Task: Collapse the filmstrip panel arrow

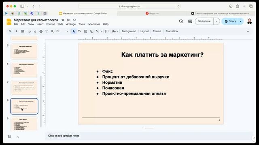Action: [18, 137]
